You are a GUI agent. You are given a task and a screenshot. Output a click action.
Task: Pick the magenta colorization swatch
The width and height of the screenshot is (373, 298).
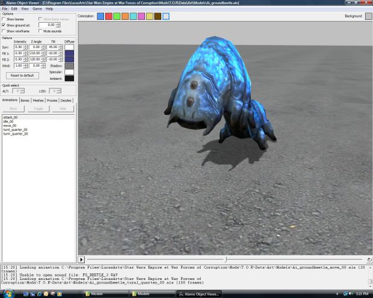pos(141,16)
